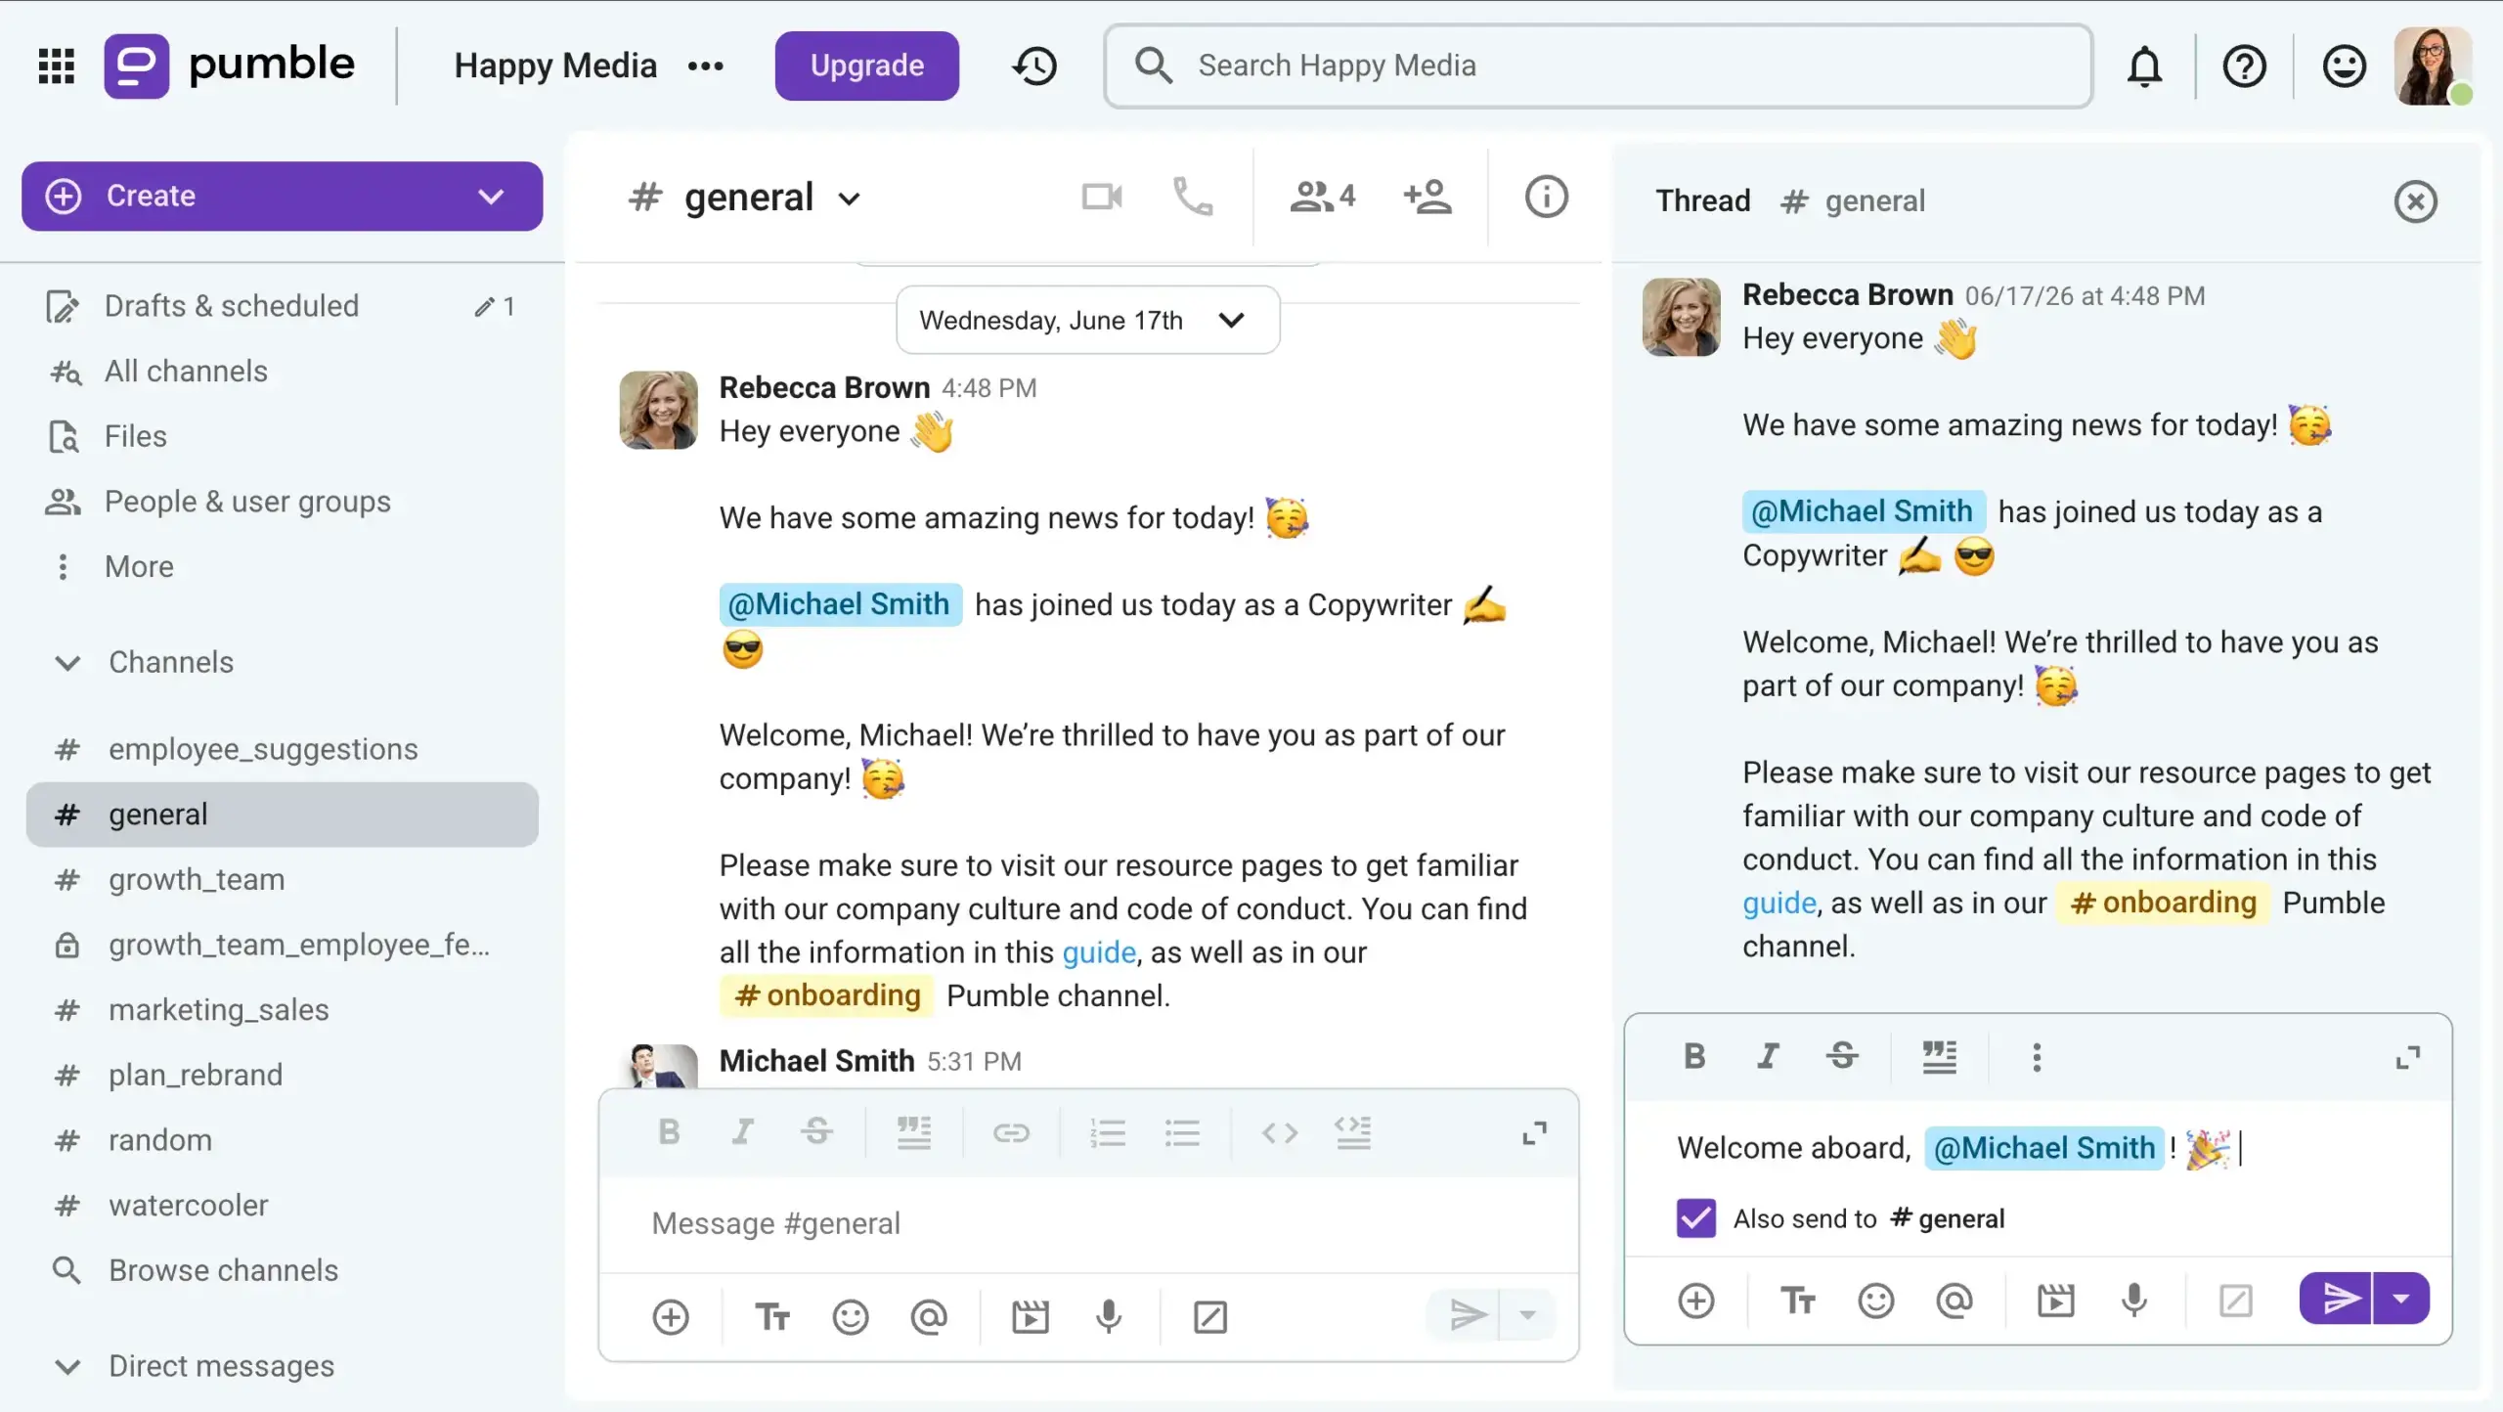2503x1412 pixels.
Task: Open the notifications bell
Action: coord(2145,66)
